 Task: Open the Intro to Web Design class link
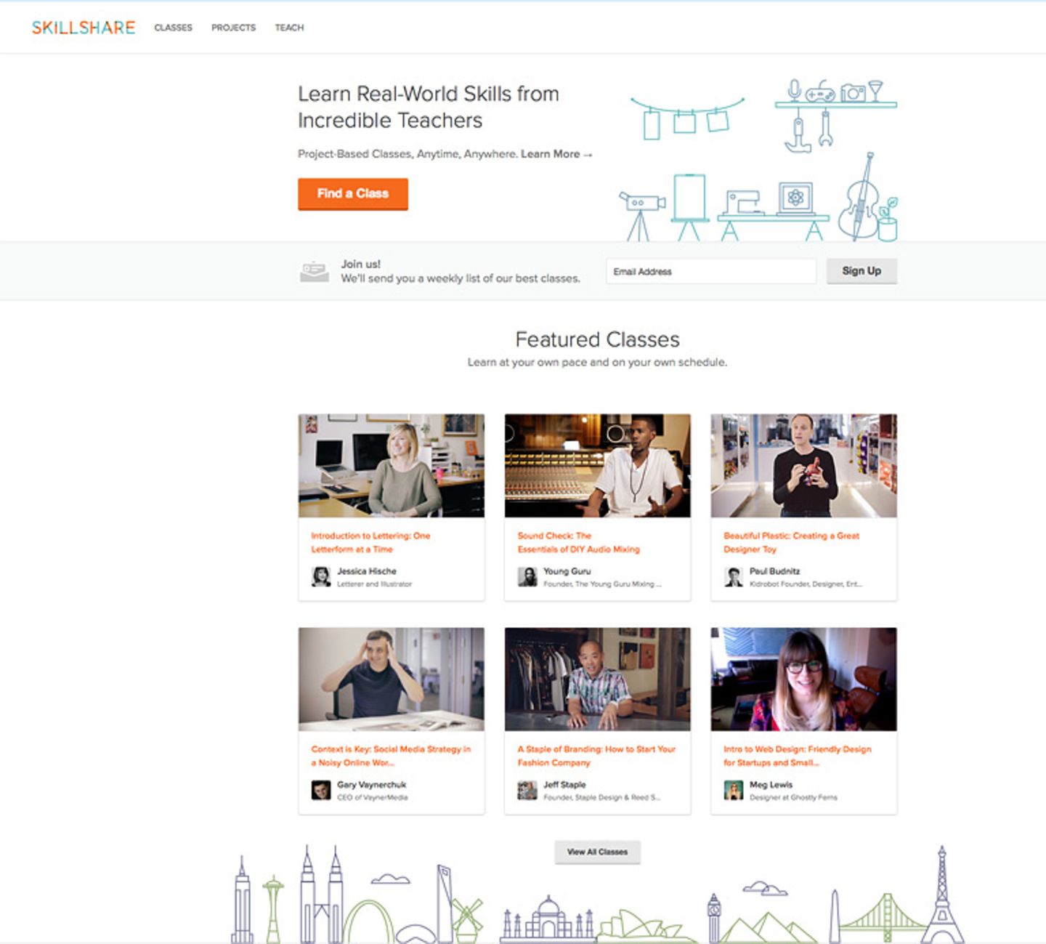coord(797,756)
